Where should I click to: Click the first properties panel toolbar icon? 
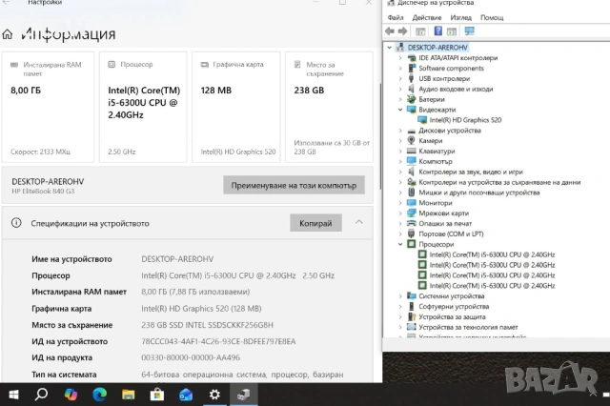tap(420, 31)
